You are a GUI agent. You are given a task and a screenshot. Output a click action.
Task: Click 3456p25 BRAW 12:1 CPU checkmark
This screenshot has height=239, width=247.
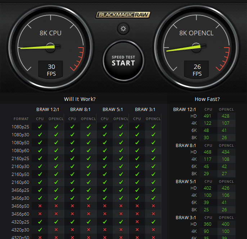tap(40, 190)
